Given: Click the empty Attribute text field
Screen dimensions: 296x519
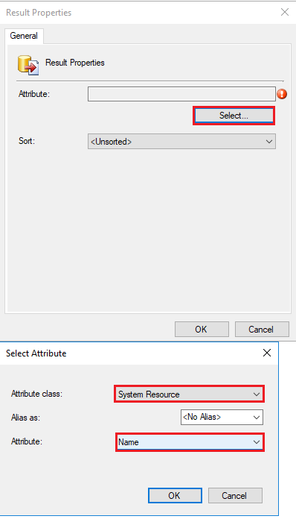Looking at the screenshot, I should tap(181, 94).
